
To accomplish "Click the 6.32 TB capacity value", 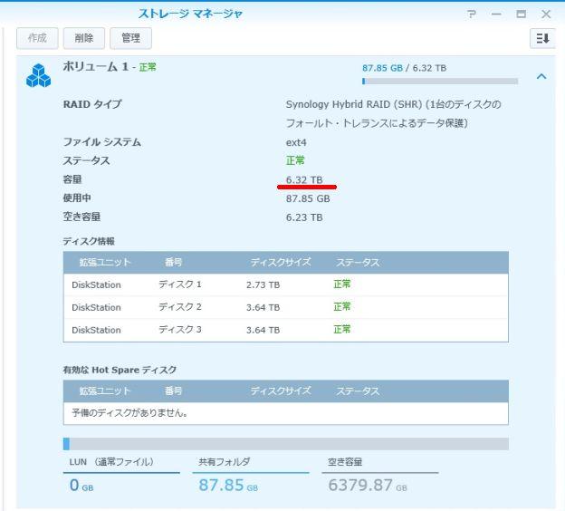I will click(304, 179).
